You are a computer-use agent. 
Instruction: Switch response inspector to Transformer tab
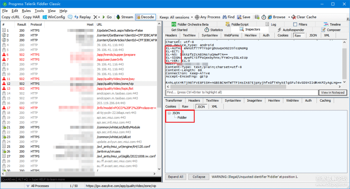click(174, 101)
